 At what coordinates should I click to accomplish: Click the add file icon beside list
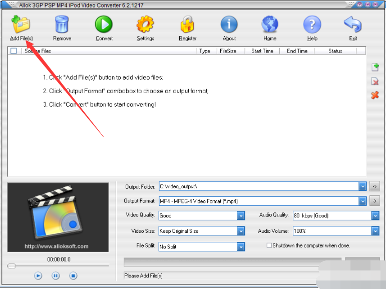coord(375,67)
